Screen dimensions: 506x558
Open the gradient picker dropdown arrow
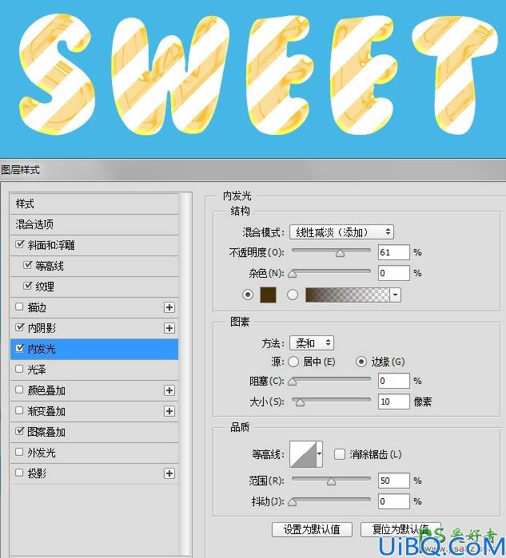pyautogui.click(x=395, y=295)
